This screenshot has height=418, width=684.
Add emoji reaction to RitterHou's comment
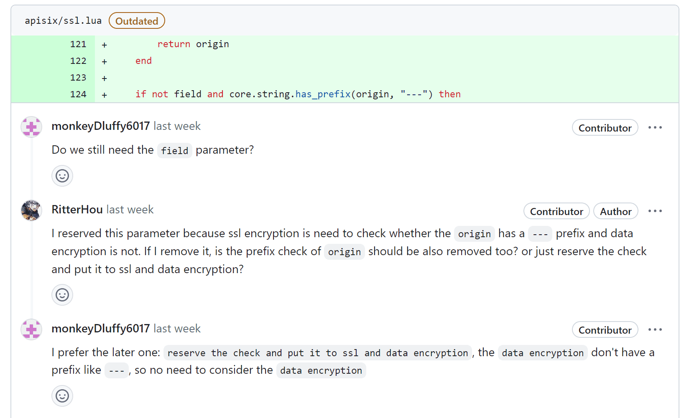point(62,295)
